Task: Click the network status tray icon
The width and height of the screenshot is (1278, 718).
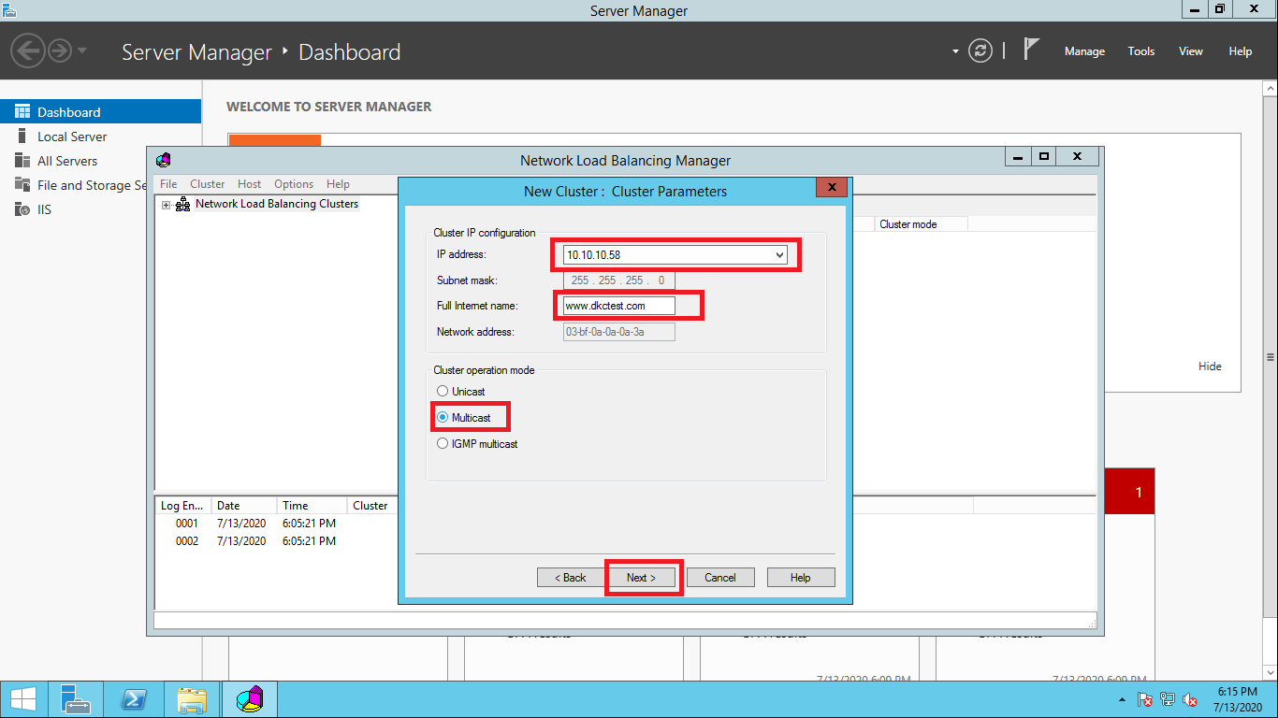Action: [x=1168, y=699]
